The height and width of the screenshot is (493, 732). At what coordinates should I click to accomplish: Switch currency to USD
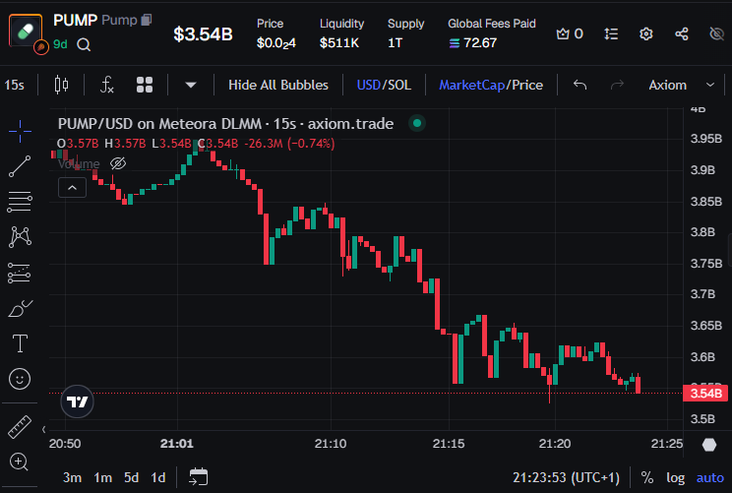[x=368, y=85]
